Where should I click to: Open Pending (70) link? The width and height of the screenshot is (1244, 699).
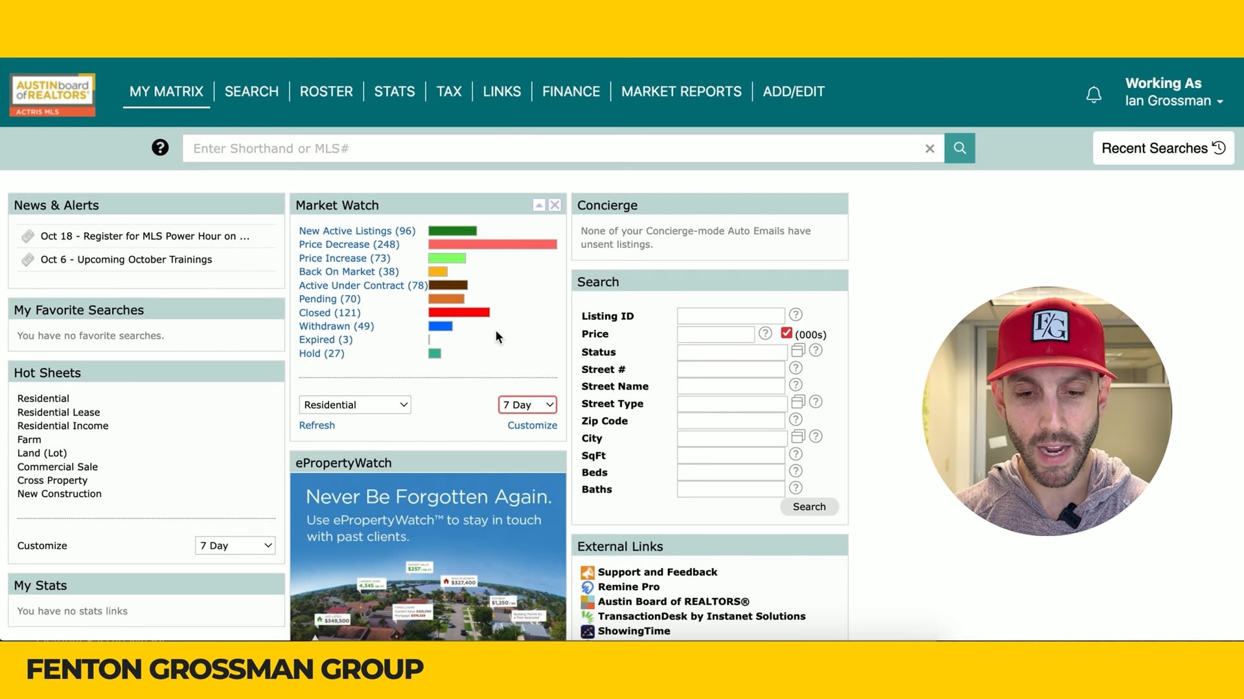click(329, 299)
